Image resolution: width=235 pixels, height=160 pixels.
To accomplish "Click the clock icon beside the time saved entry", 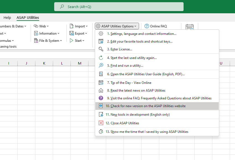I will (101, 131).
